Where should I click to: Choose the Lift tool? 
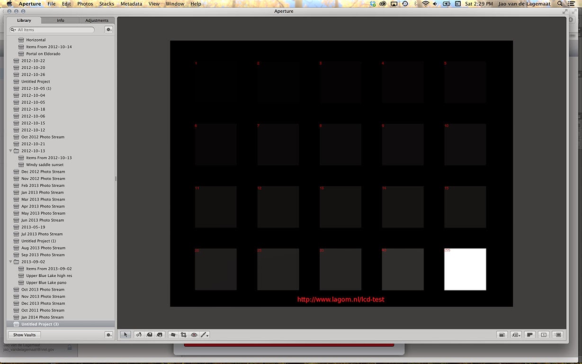(x=149, y=335)
